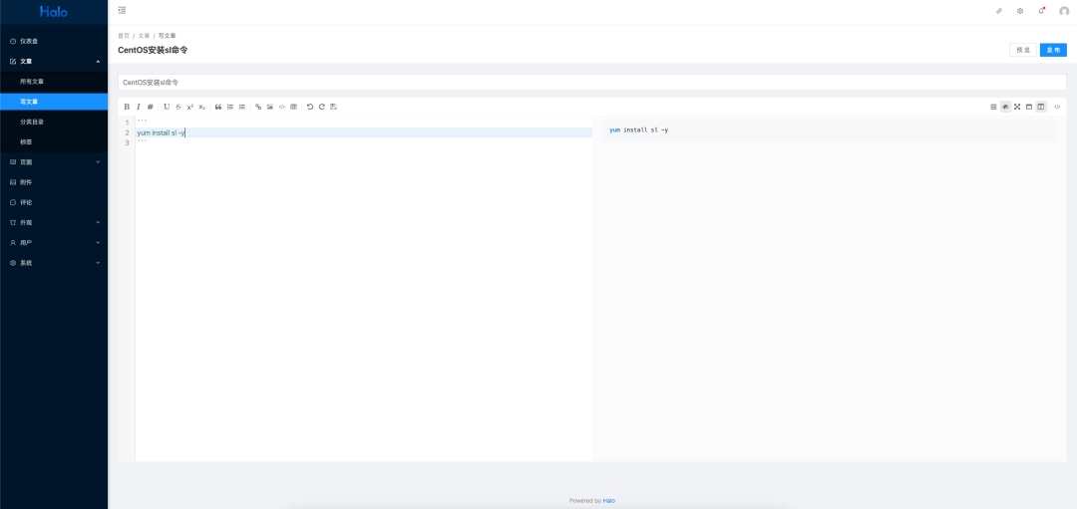Insert an ordered list
This screenshot has width=1077, height=509.
click(230, 107)
